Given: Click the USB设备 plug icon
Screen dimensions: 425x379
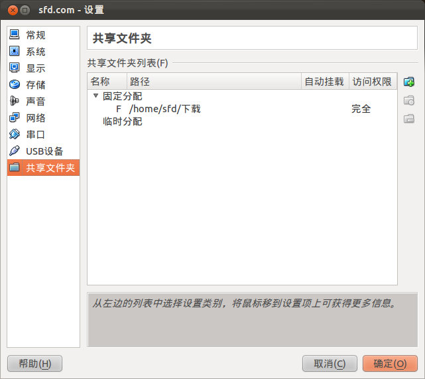Looking at the screenshot, I should click(x=15, y=151).
